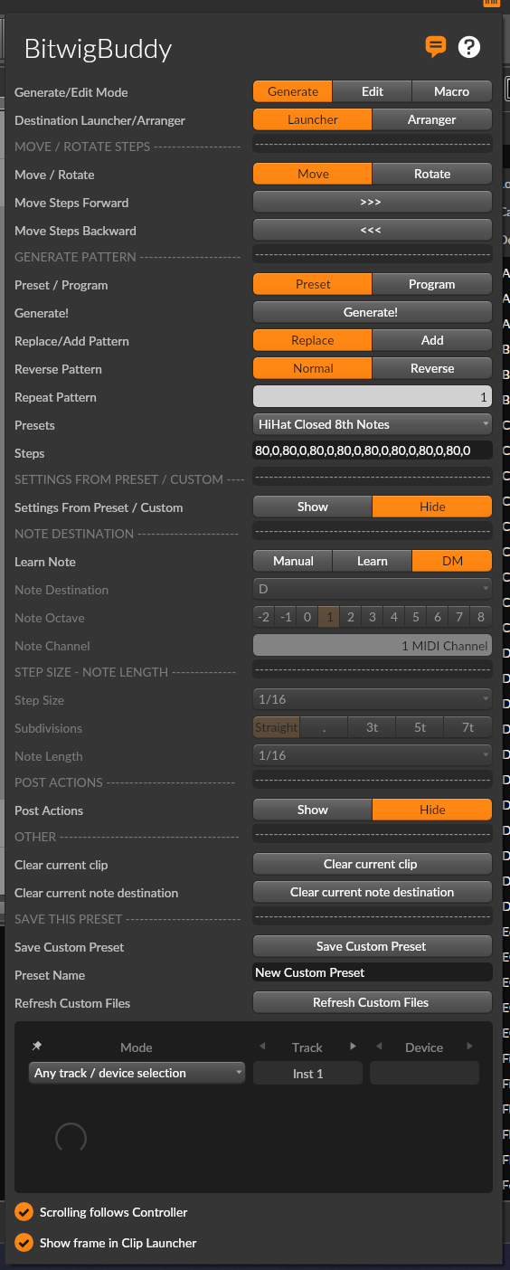Open the Step Size dropdown
This screenshot has width=510, height=1270.
point(373,699)
